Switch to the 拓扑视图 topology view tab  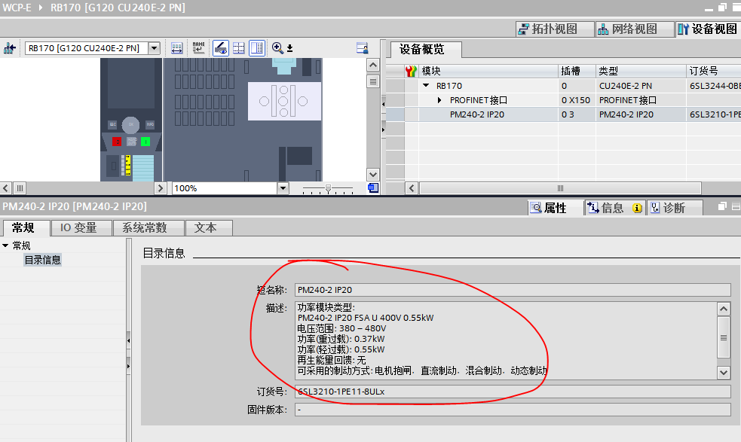click(548, 29)
